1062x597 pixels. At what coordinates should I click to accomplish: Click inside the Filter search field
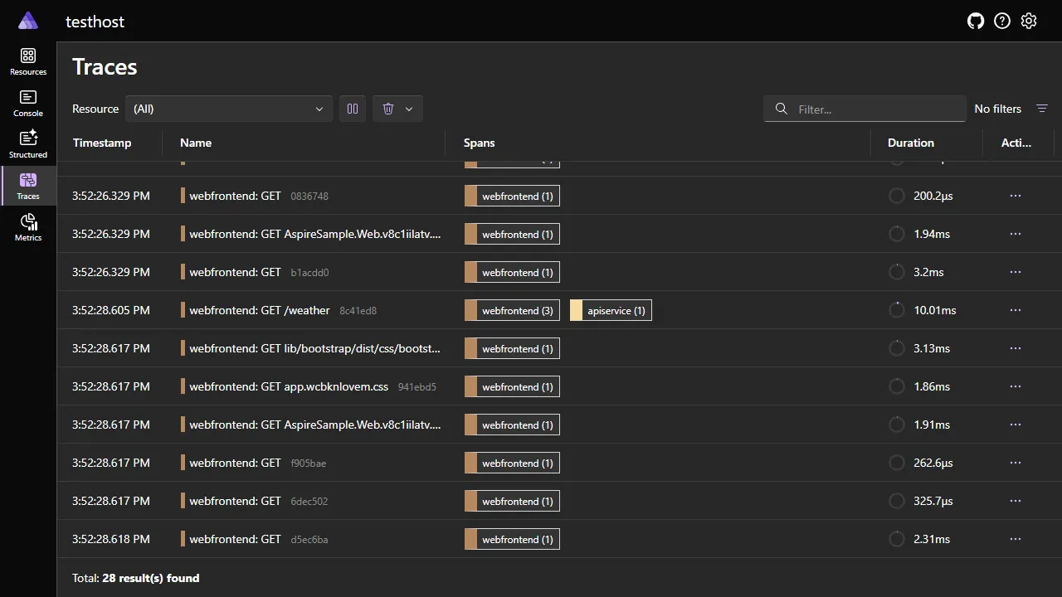(865, 109)
